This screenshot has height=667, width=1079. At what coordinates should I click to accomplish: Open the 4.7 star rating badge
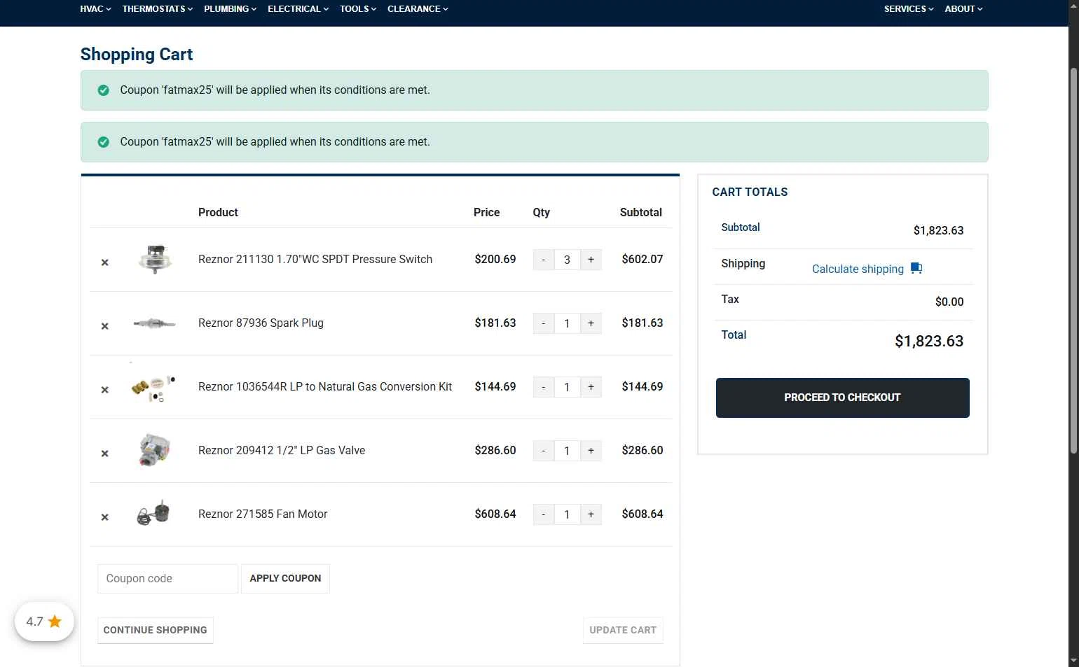click(44, 622)
